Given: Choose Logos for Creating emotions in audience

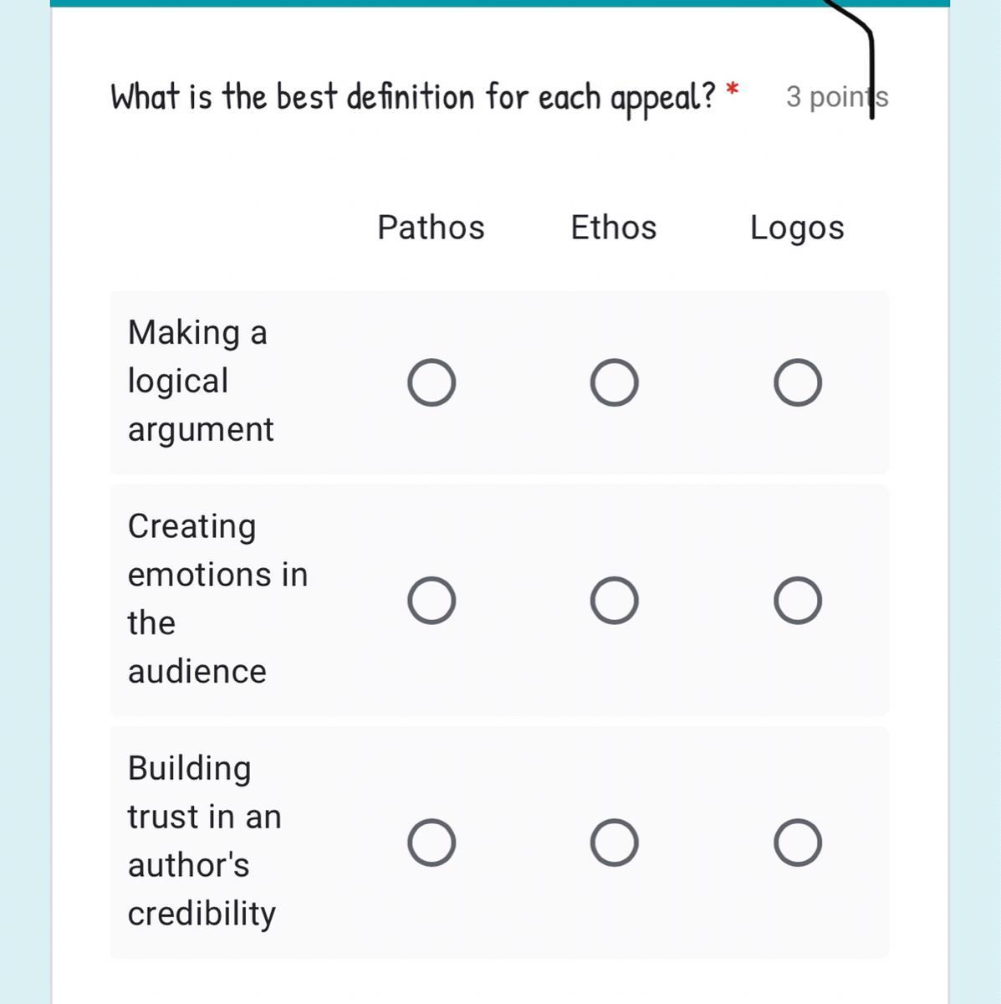Looking at the screenshot, I should tap(797, 601).
